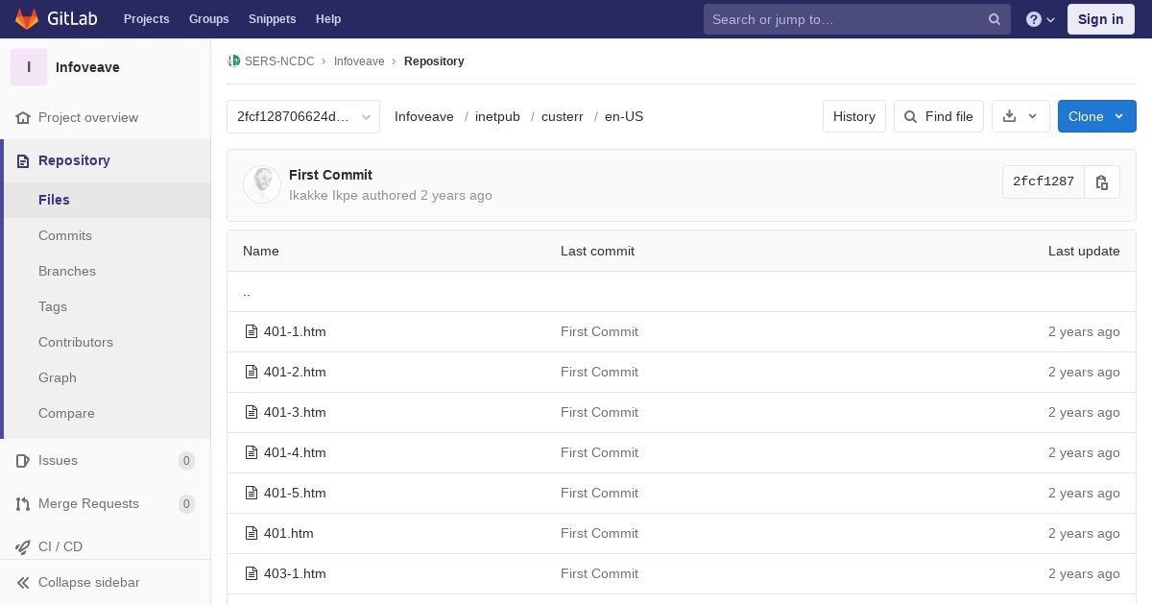
Task: Open the Help question mark menu
Action: coord(1041,19)
